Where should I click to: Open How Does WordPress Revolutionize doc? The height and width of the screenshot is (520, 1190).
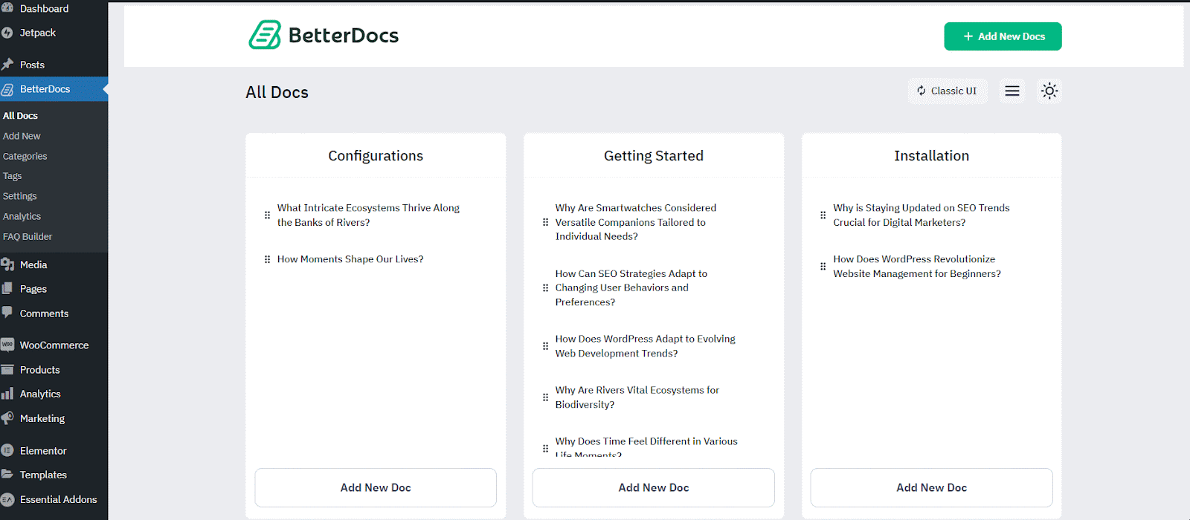[917, 267]
